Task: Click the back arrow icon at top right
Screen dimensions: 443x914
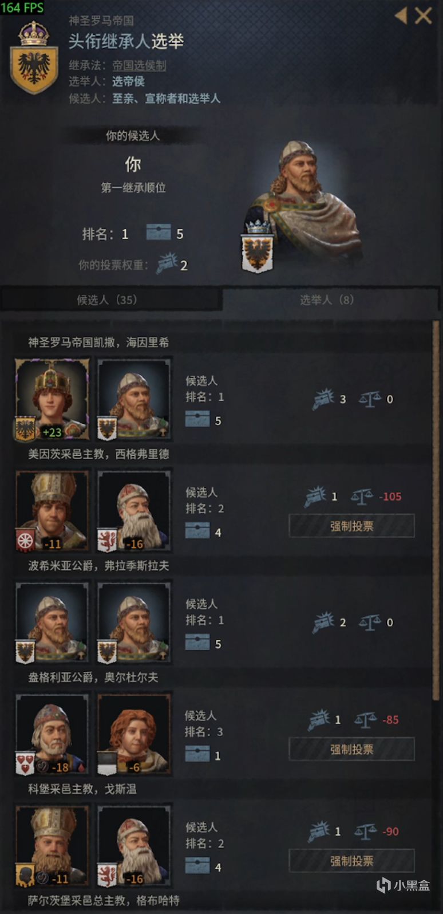Action: click(x=401, y=16)
